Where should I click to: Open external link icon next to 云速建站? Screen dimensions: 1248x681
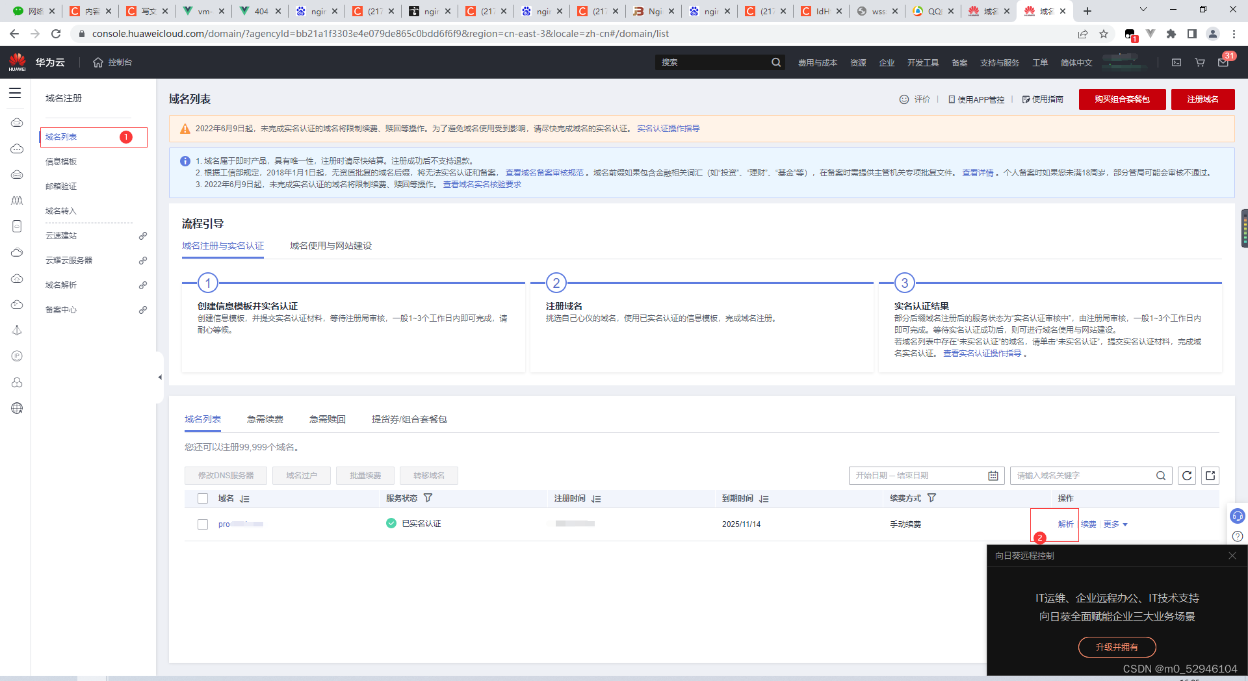[x=143, y=236]
